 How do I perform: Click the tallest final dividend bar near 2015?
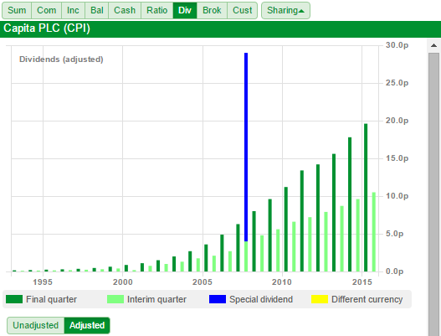point(366,197)
